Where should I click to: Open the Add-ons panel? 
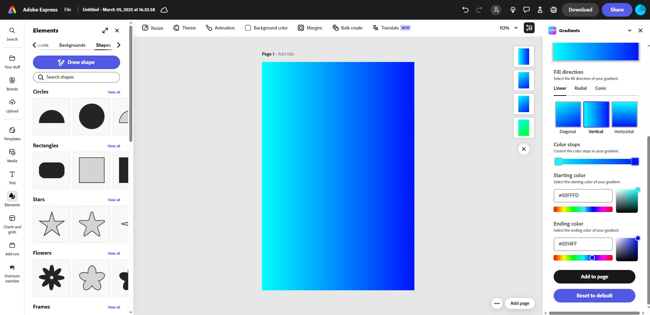click(12, 249)
